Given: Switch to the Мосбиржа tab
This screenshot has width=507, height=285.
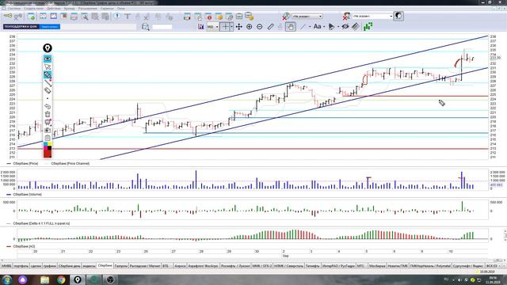Looking at the screenshot, I should [x=377, y=266].
